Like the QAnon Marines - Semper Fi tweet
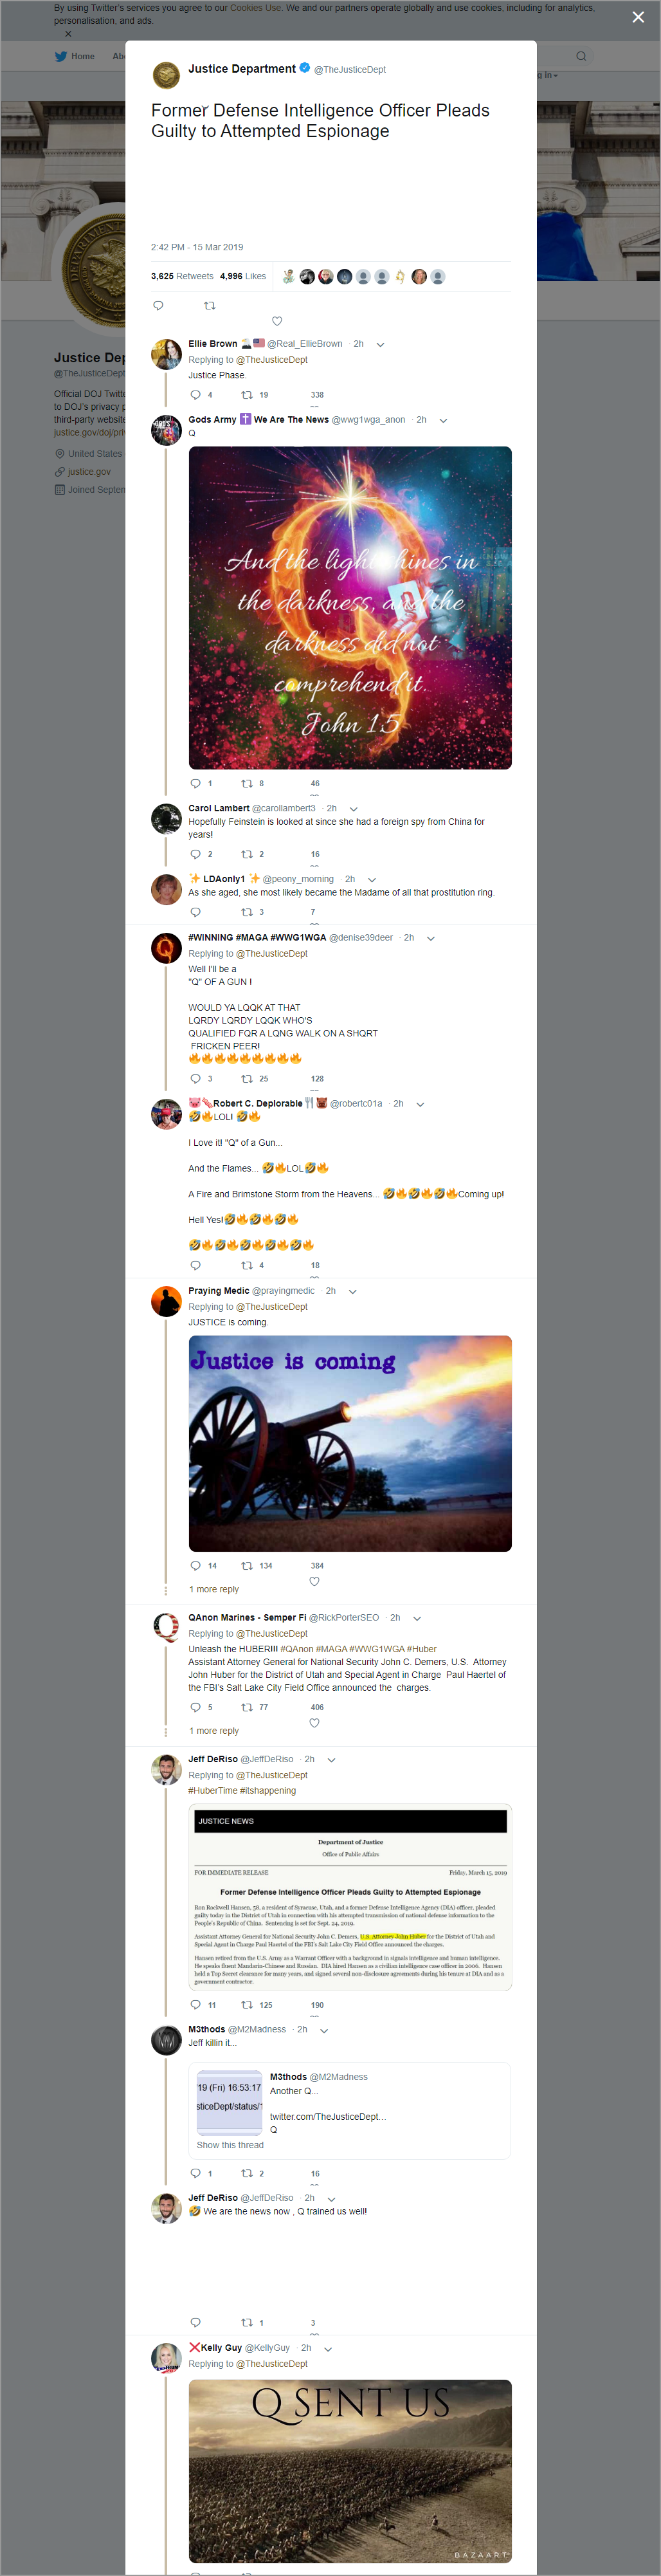The image size is (661, 2576). point(314,1722)
